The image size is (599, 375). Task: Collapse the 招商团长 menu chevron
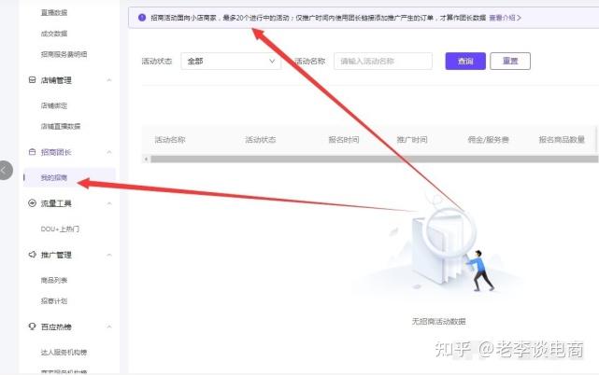(x=109, y=152)
